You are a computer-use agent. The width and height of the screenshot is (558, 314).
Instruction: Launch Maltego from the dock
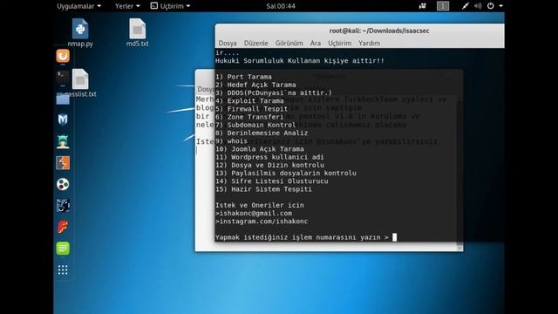[x=63, y=206]
